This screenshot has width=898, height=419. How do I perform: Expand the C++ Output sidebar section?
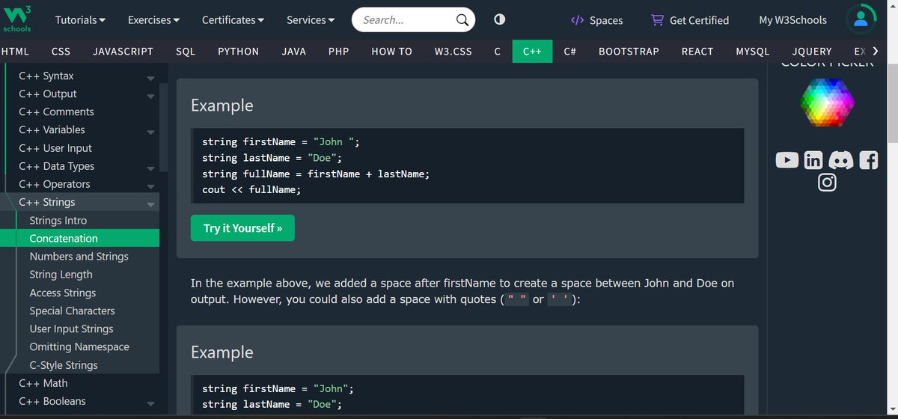151,95
